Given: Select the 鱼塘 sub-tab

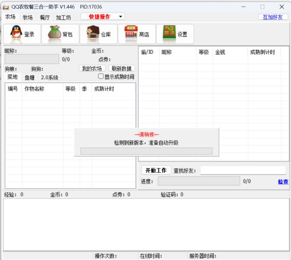Looking at the screenshot, I should (29, 78).
